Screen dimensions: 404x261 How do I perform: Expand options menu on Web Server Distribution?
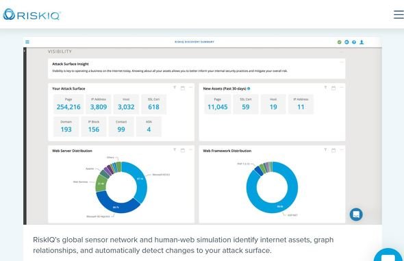190,150
